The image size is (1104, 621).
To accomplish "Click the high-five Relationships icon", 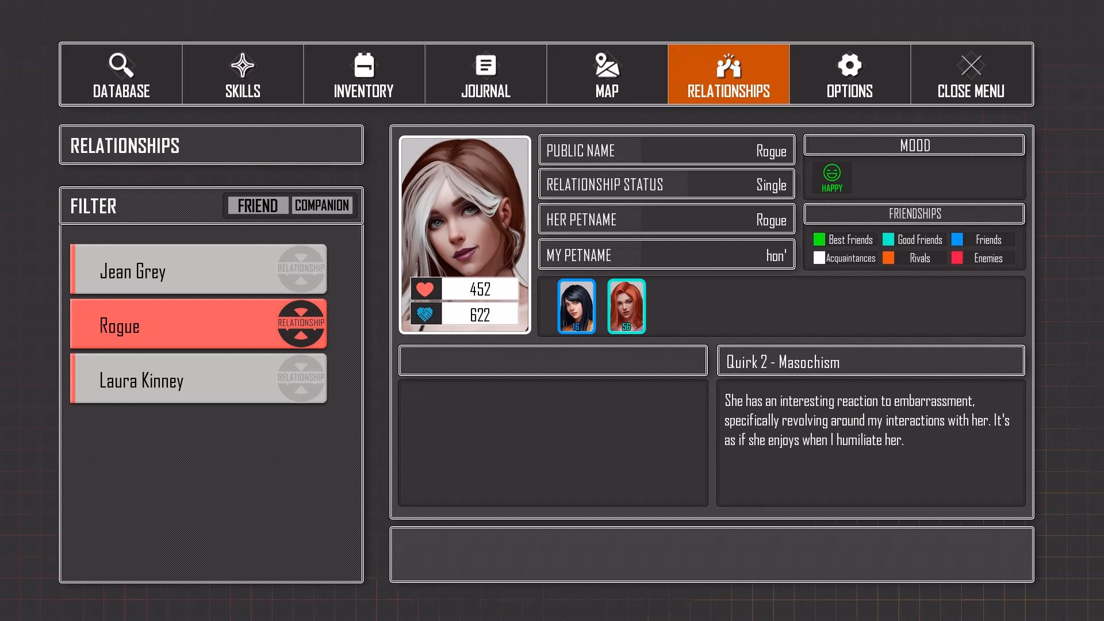I will tap(729, 66).
